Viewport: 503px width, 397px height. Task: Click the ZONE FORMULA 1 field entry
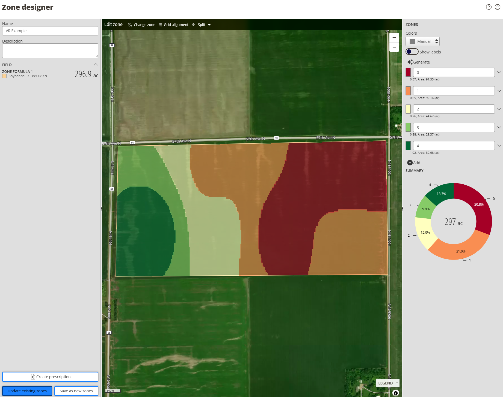click(50, 74)
